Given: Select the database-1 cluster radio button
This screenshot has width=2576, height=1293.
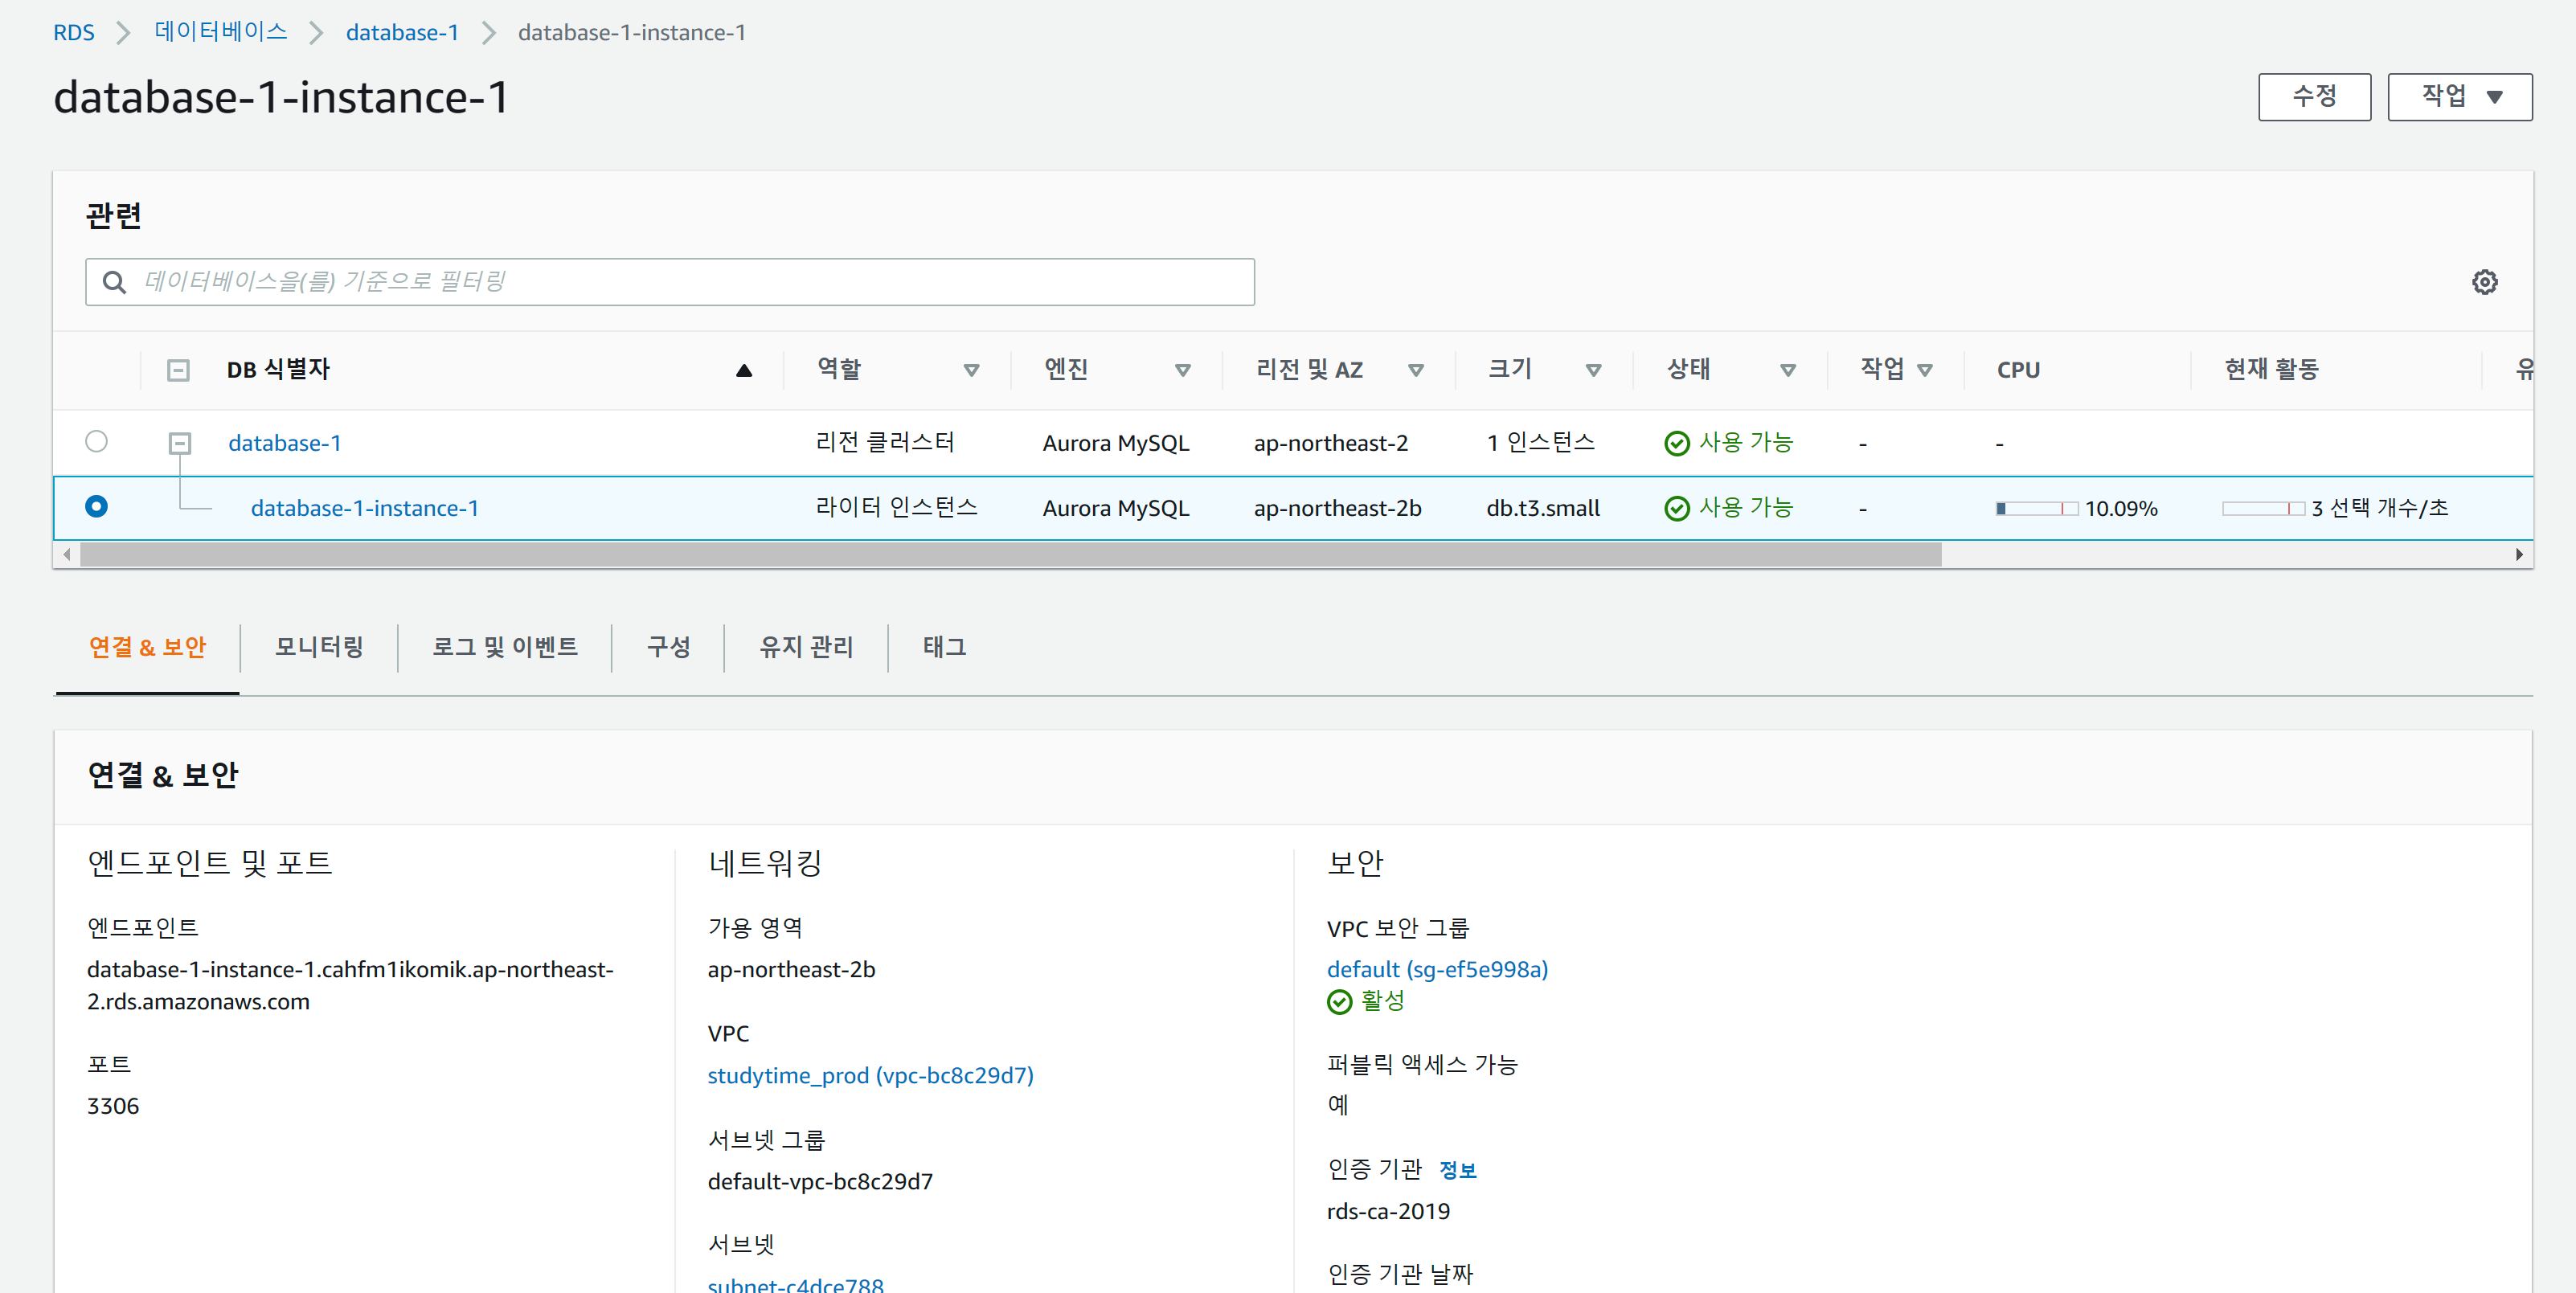Looking at the screenshot, I should 96,441.
